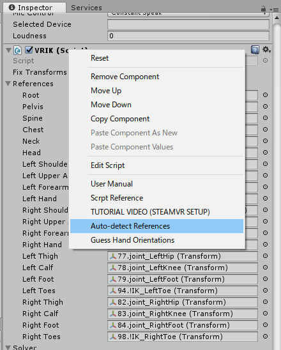
Task: Click the 82.joint_RightHip transform field
Action: 183,302
